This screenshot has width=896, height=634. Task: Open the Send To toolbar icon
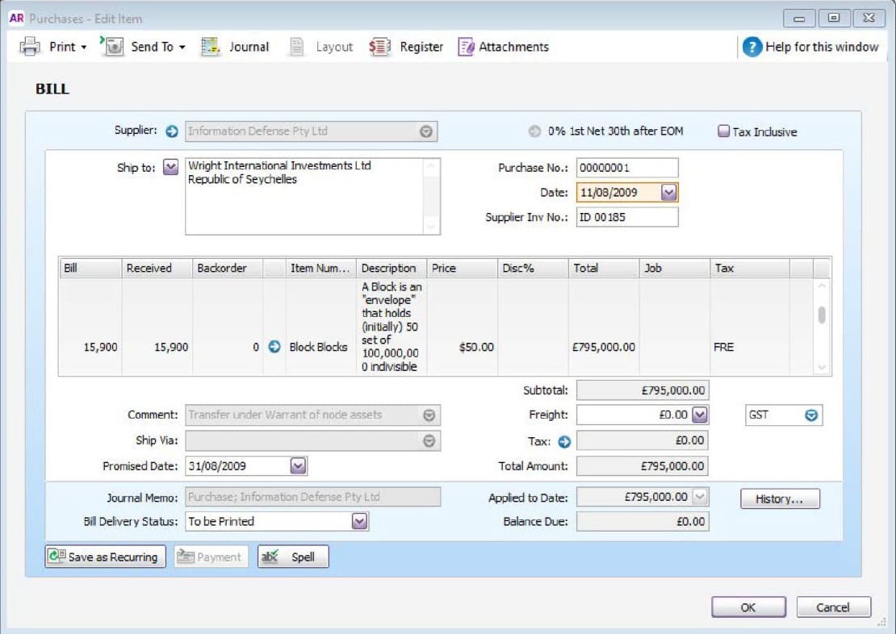112,47
